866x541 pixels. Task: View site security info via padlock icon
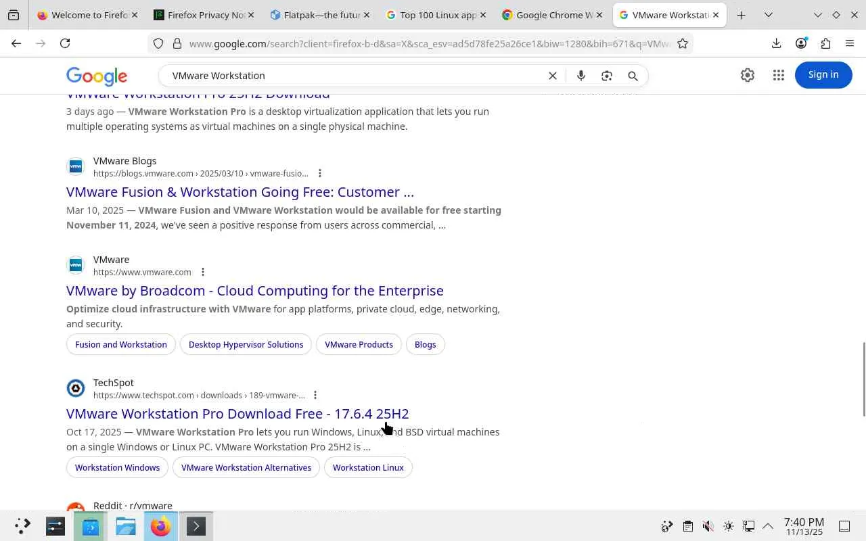point(177,43)
